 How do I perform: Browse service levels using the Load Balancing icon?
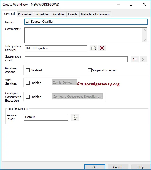(x=75, y=118)
